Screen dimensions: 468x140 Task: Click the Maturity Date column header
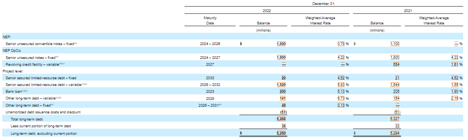coord(210,20)
